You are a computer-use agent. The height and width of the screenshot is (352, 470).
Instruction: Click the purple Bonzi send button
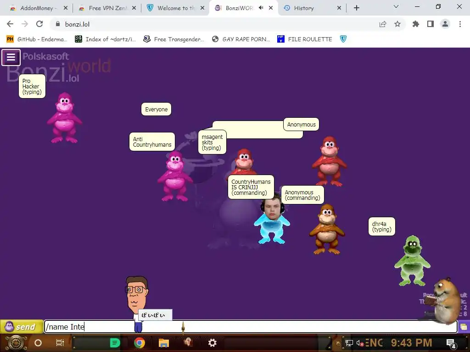[x=21, y=326]
